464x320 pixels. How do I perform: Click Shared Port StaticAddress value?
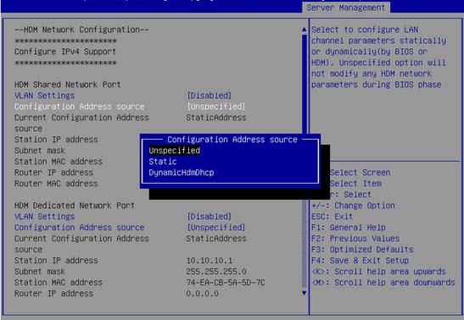click(216, 118)
